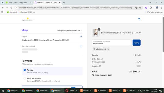
Task: Click the codigossimples21@gmail.com email
Action: (69, 30)
